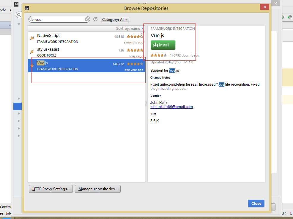Close the Settings window behind with its X
The image size is (293, 219).
point(276,3)
